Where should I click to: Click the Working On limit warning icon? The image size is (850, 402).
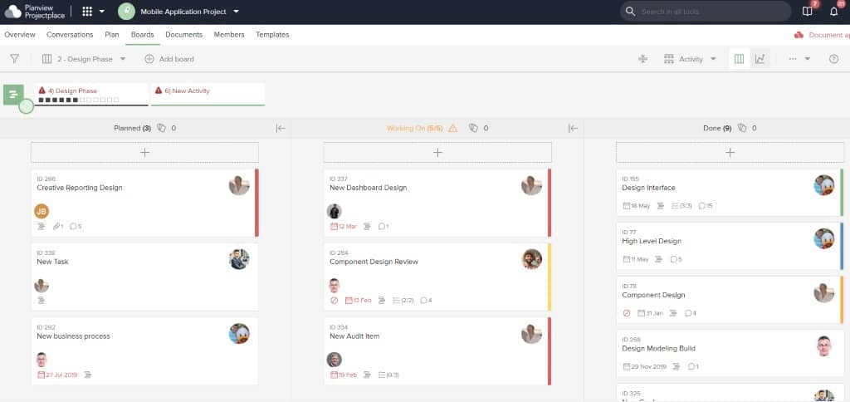(x=452, y=128)
